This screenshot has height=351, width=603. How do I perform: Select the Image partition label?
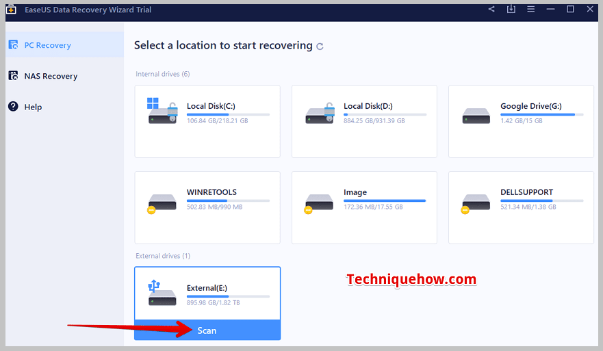[355, 192]
